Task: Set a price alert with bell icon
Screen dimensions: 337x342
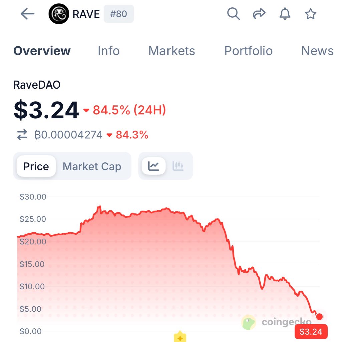Action: 285,14
